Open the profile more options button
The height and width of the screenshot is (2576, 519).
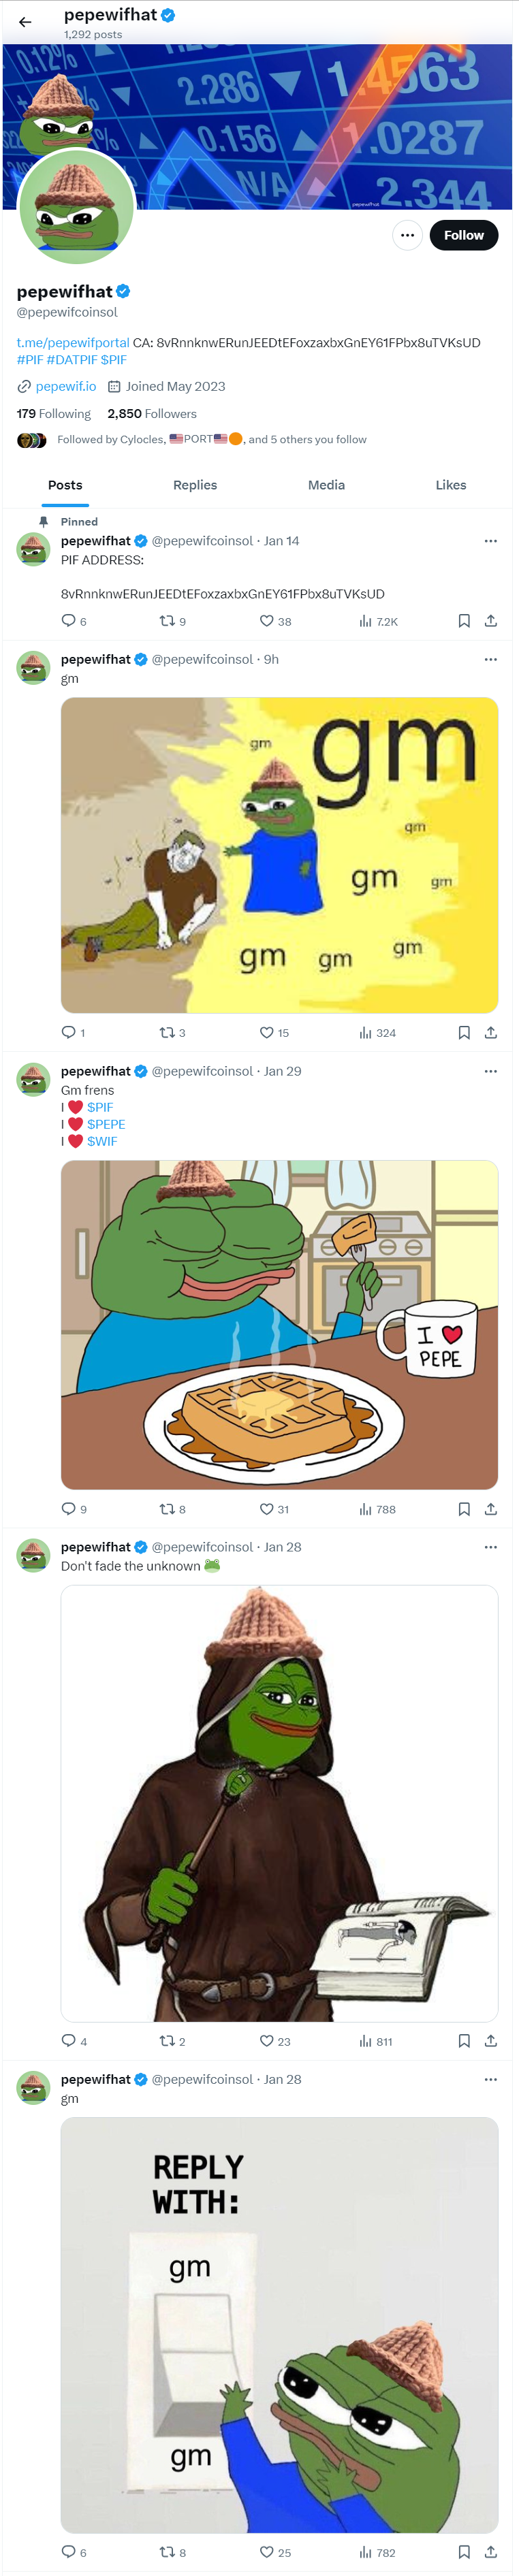pos(407,235)
